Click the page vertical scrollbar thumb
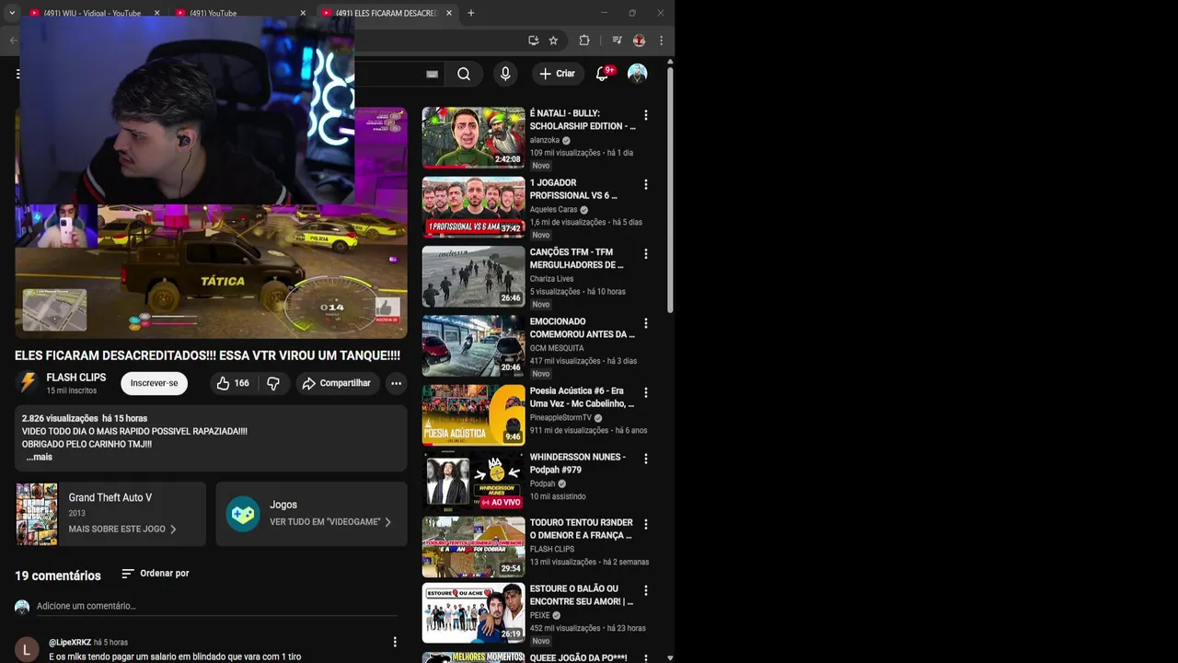1178x663 pixels. 670,189
